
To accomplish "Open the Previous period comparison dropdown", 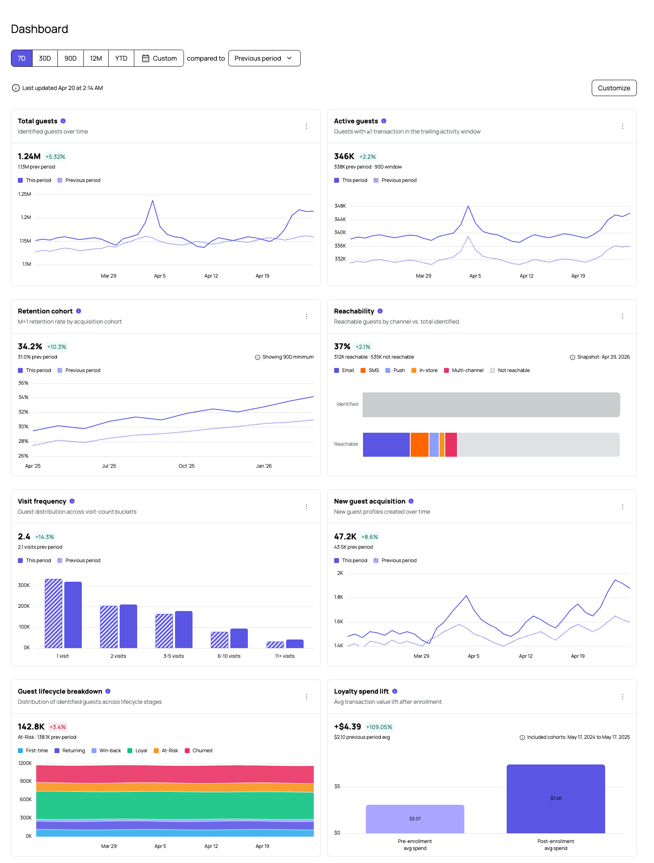I will 265,58.
